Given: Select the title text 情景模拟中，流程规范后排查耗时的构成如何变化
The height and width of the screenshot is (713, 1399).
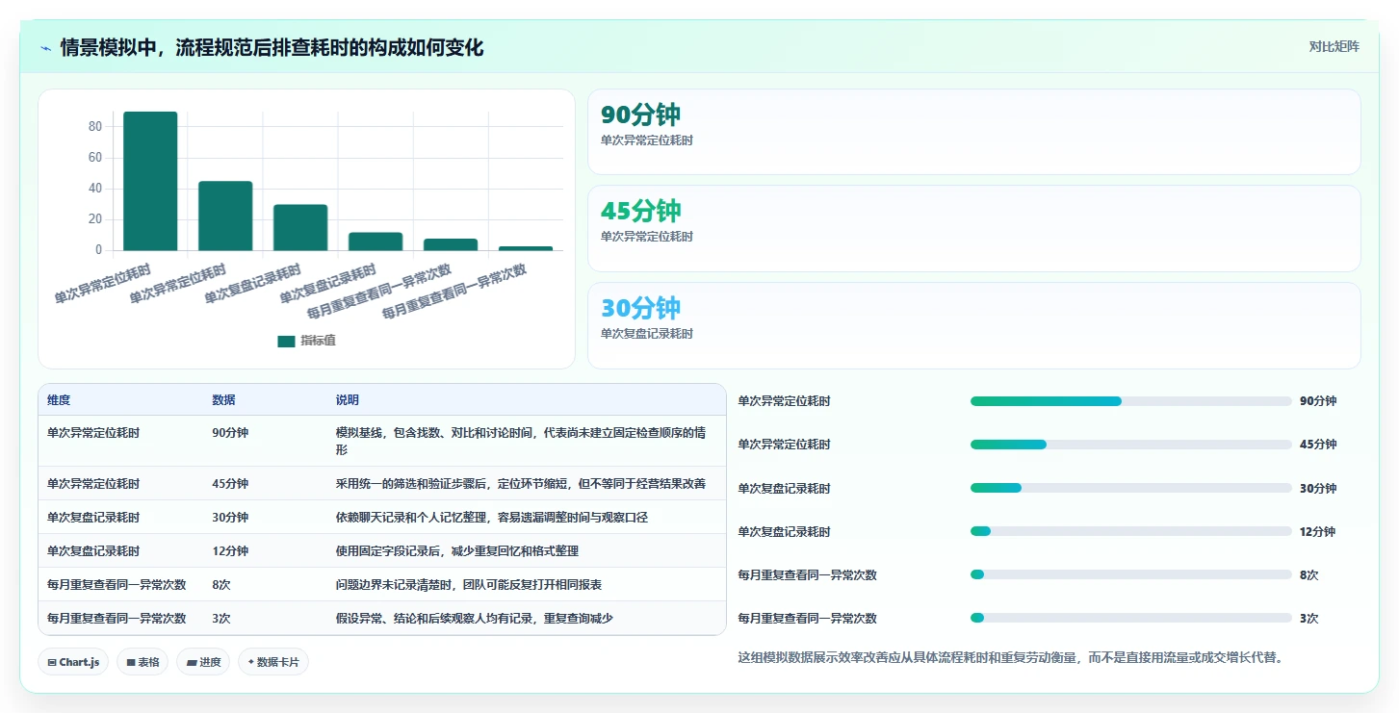Looking at the screenshot, I should click(272, 47).
